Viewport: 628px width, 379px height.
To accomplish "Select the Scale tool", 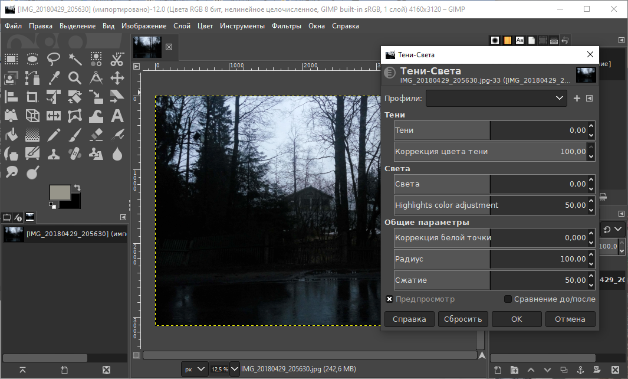I will 96,97.
